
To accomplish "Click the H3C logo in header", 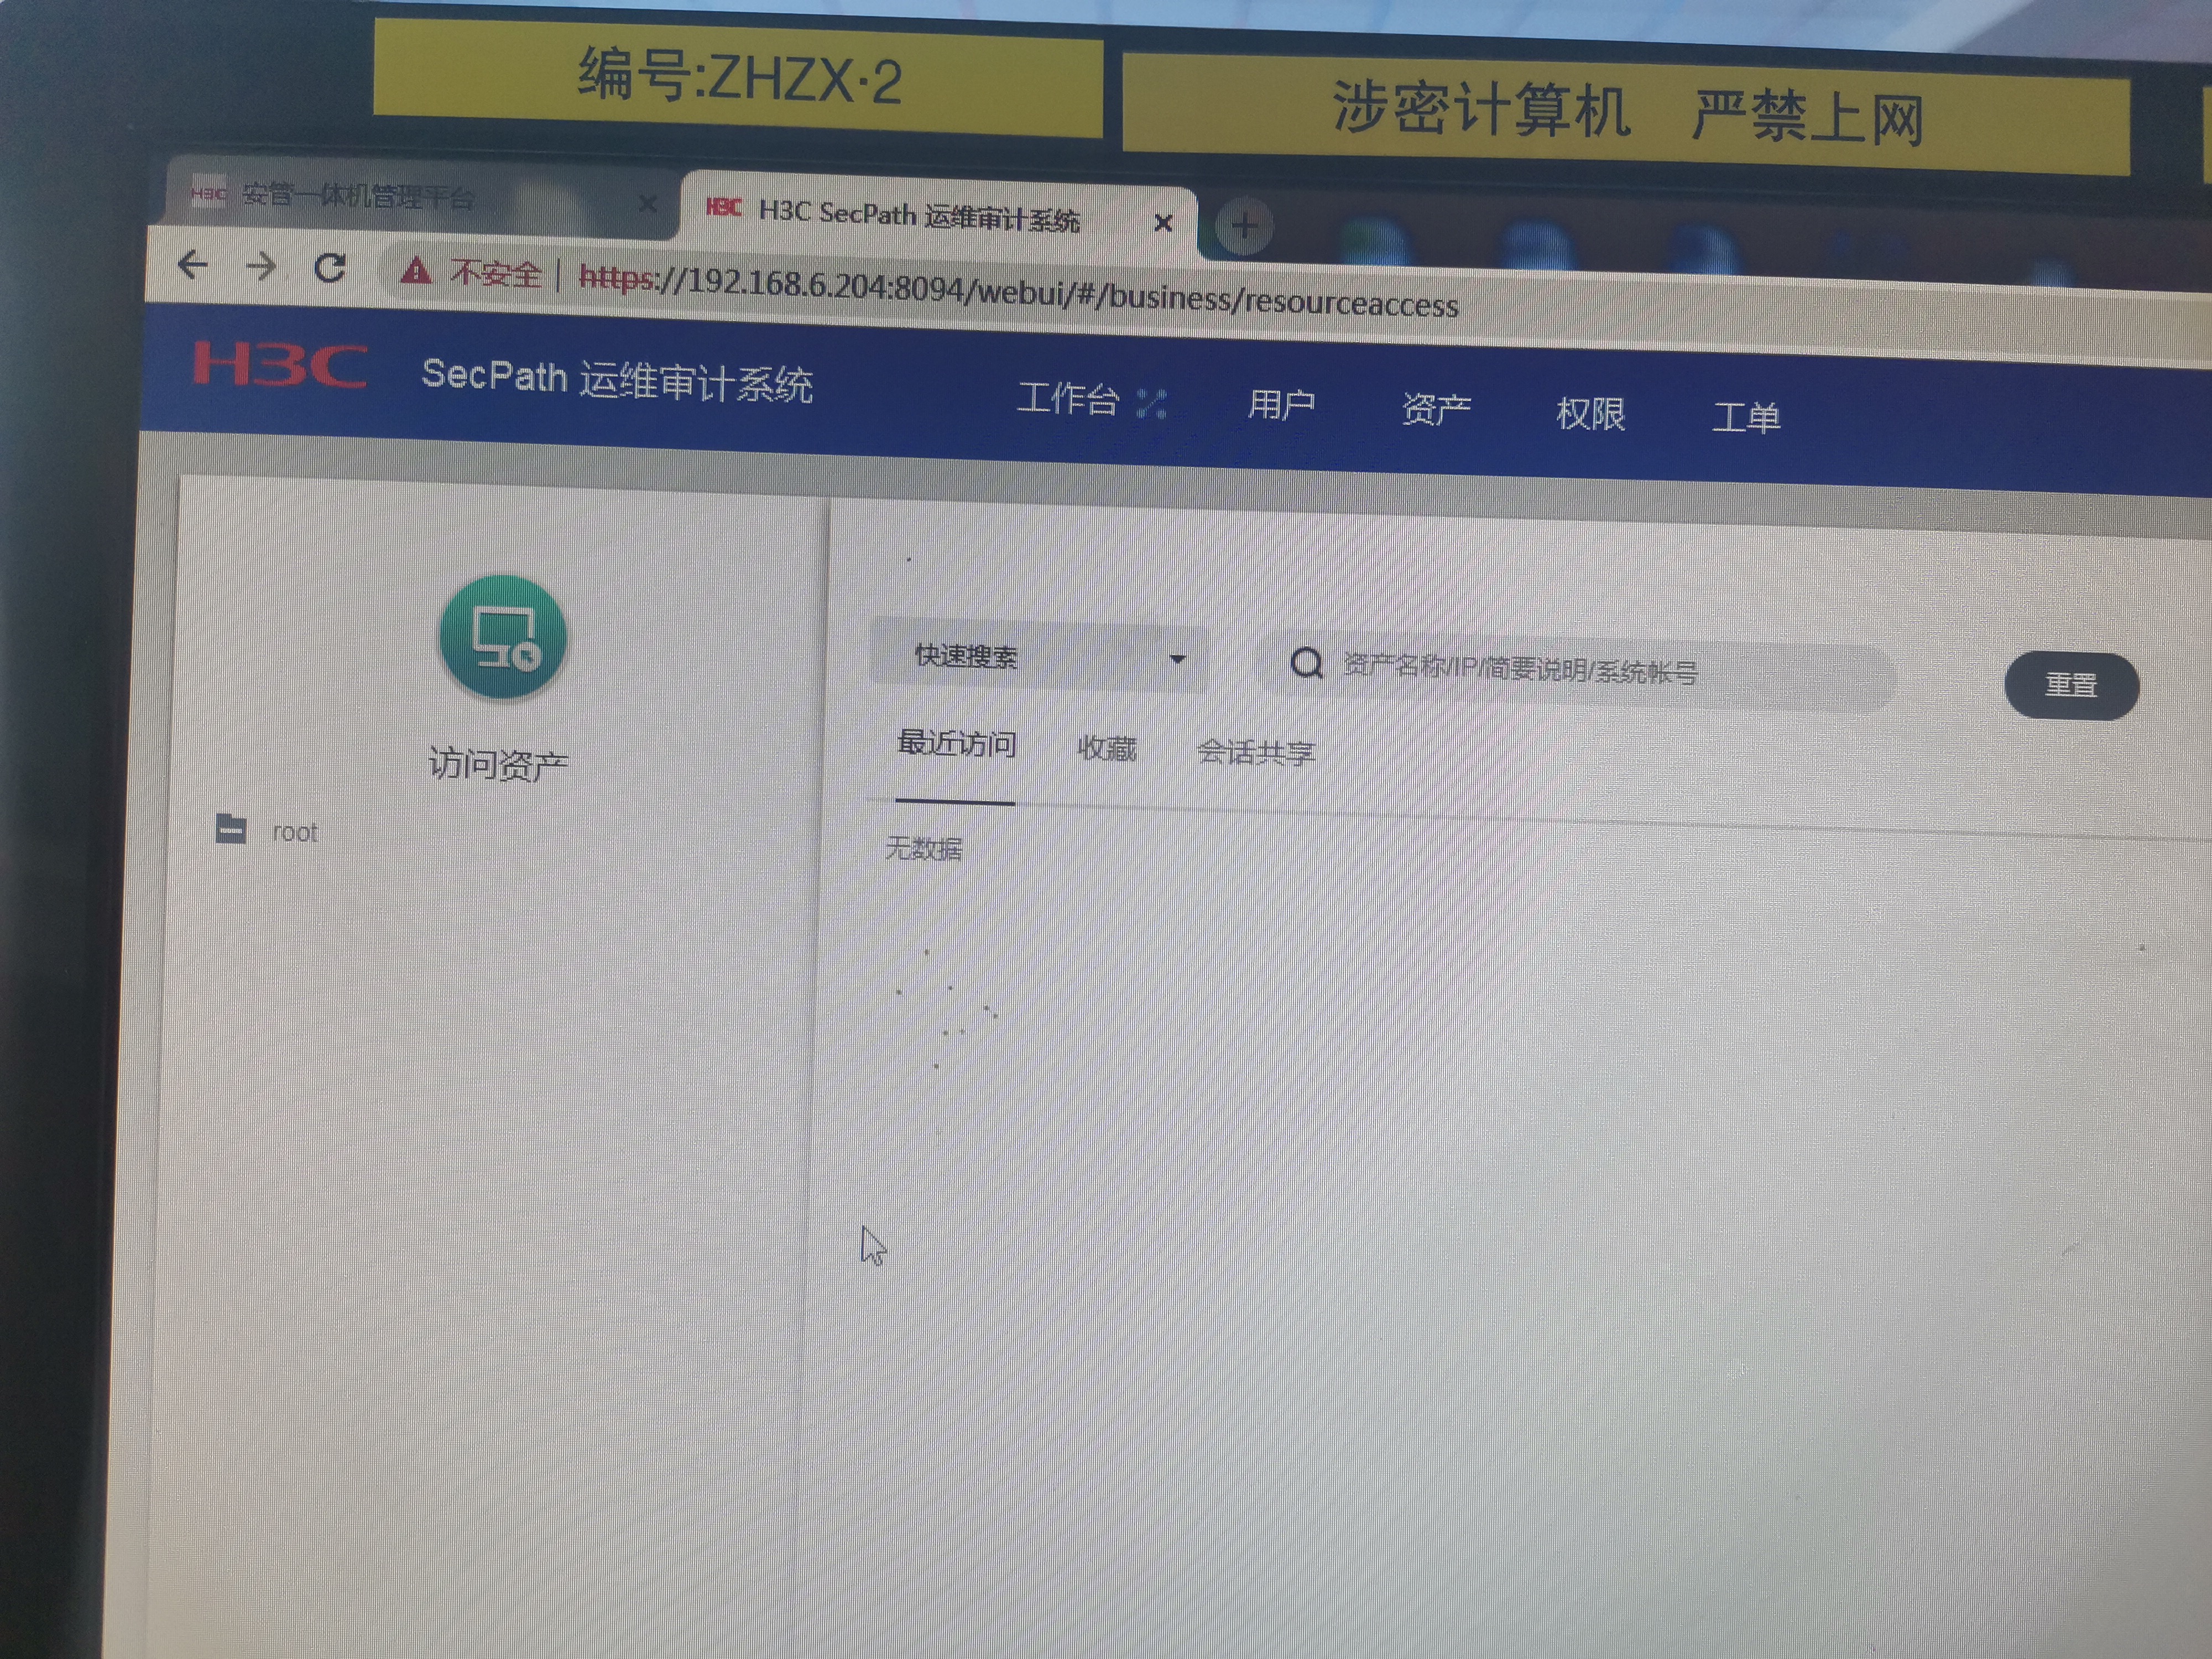I will [280, 364].
